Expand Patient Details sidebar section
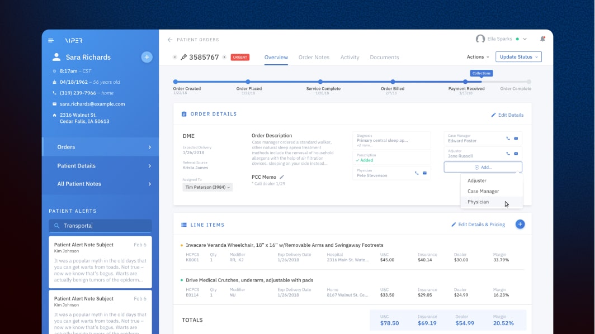Image resolution: width=595 pixels, height=334 pixels. tap(101, 166)
